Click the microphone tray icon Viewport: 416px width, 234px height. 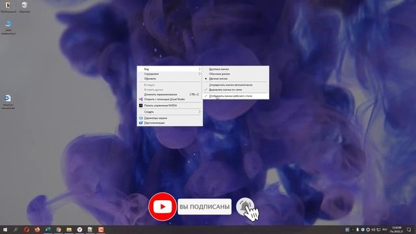tap(357, 229)
